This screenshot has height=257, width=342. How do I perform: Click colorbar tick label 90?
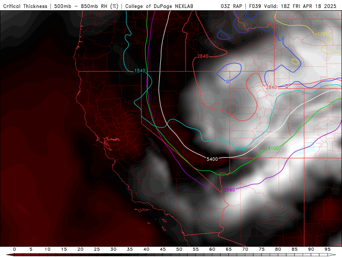click(x=311, y=249)
